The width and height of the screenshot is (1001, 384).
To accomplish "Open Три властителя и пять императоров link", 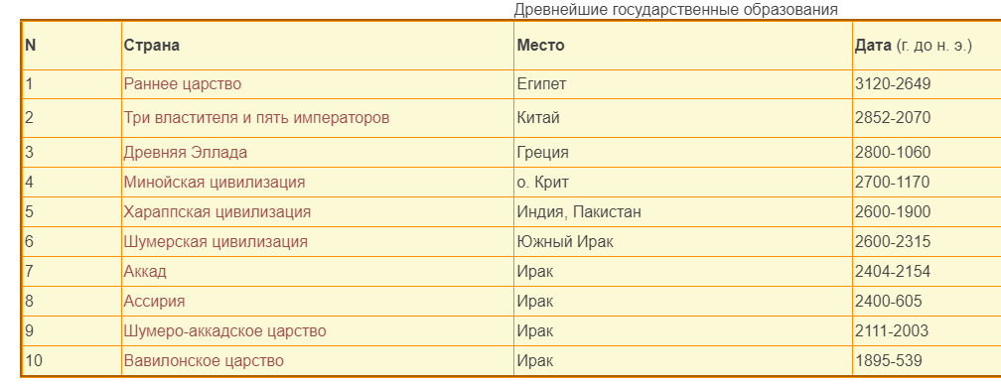I will pyautogui.click(x=256, y=118).
